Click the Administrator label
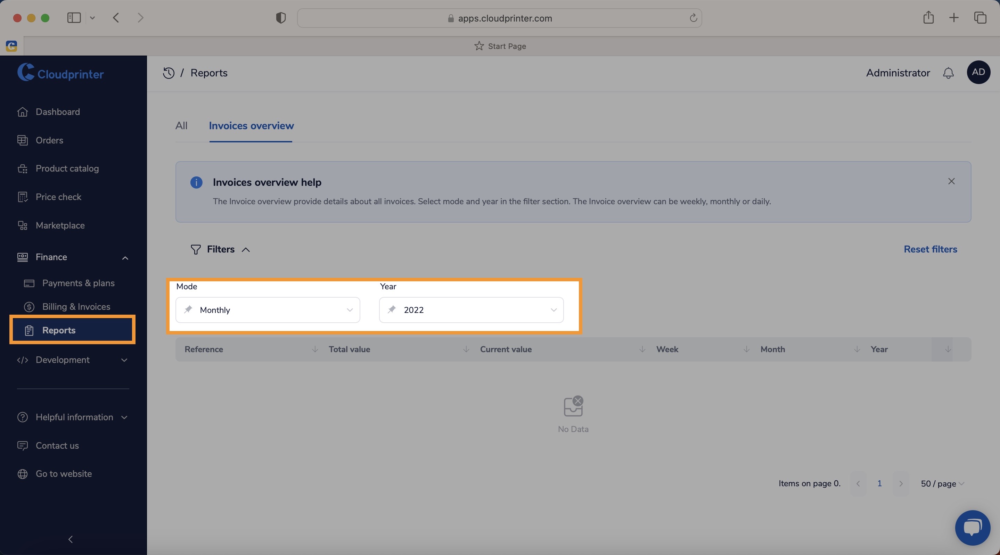Image resolution: width=1000 pixels, height=555 pixels. tap(898, 73)
